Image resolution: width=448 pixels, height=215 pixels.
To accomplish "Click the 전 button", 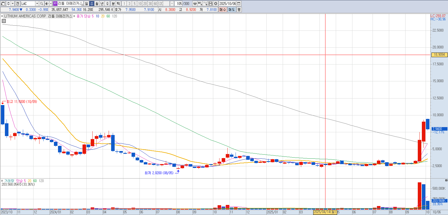I will [18, 4].
